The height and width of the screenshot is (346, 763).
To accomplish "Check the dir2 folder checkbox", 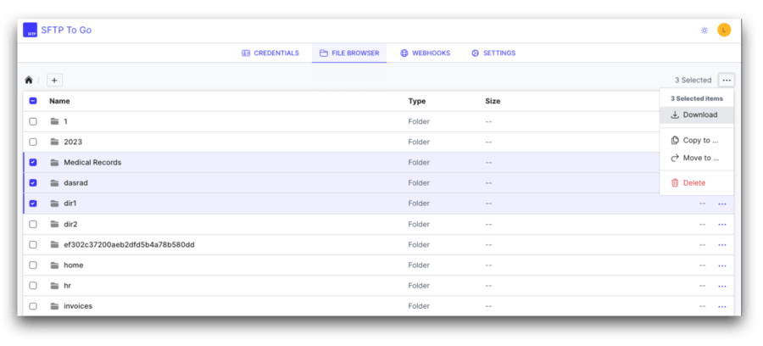I will pos(33,225).
